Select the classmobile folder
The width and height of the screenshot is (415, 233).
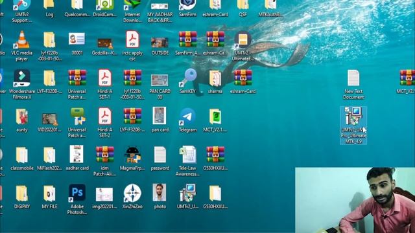(x=21, y=155)
